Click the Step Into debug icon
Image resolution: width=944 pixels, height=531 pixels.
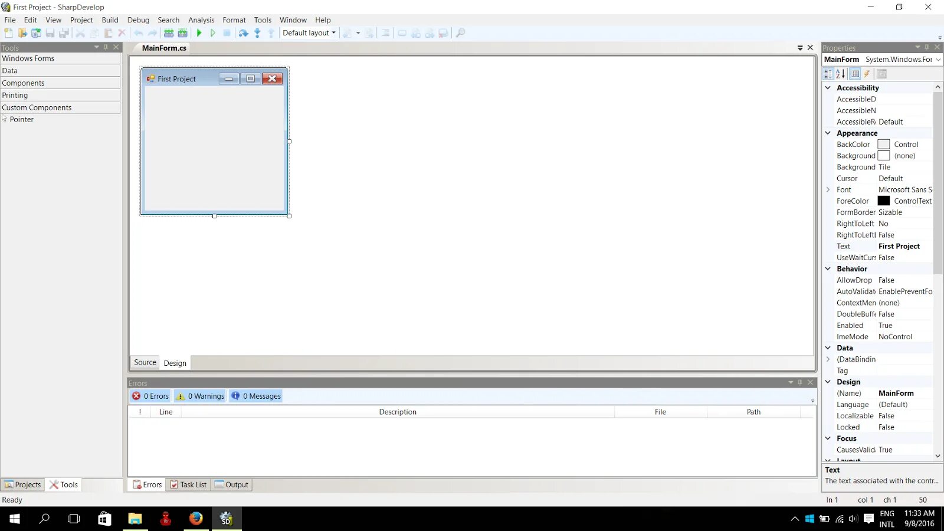tap(257, 33)
